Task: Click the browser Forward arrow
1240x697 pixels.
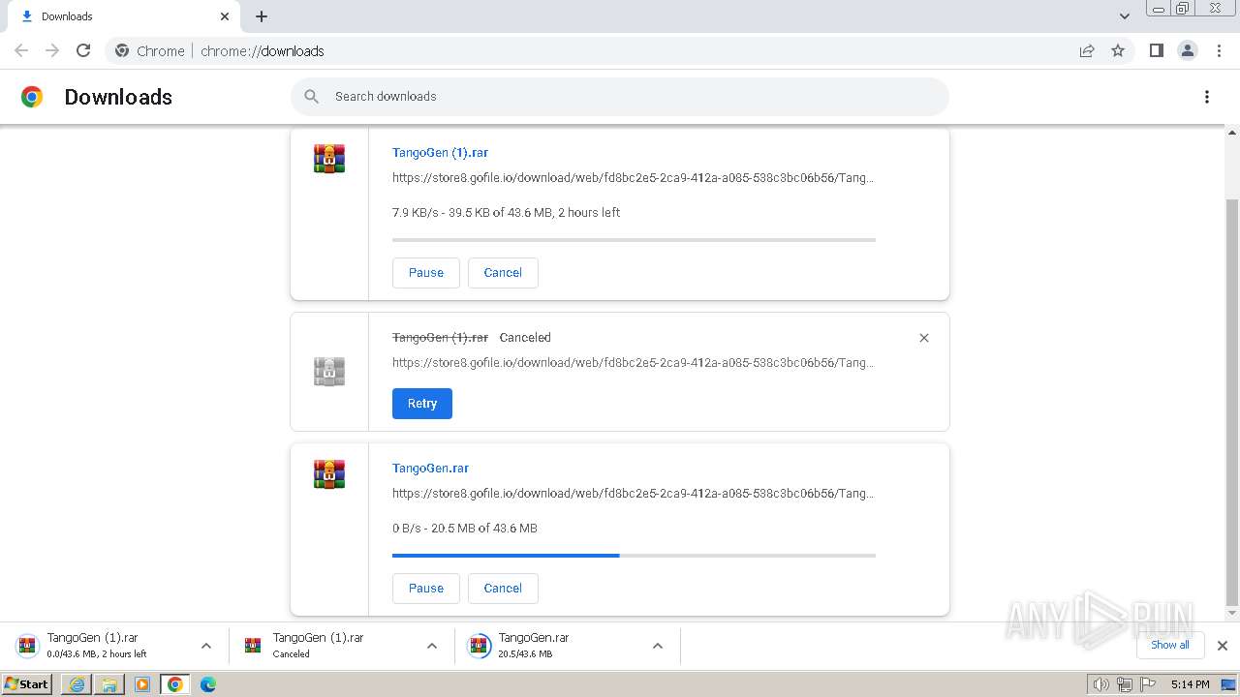Action: point(52,50)
